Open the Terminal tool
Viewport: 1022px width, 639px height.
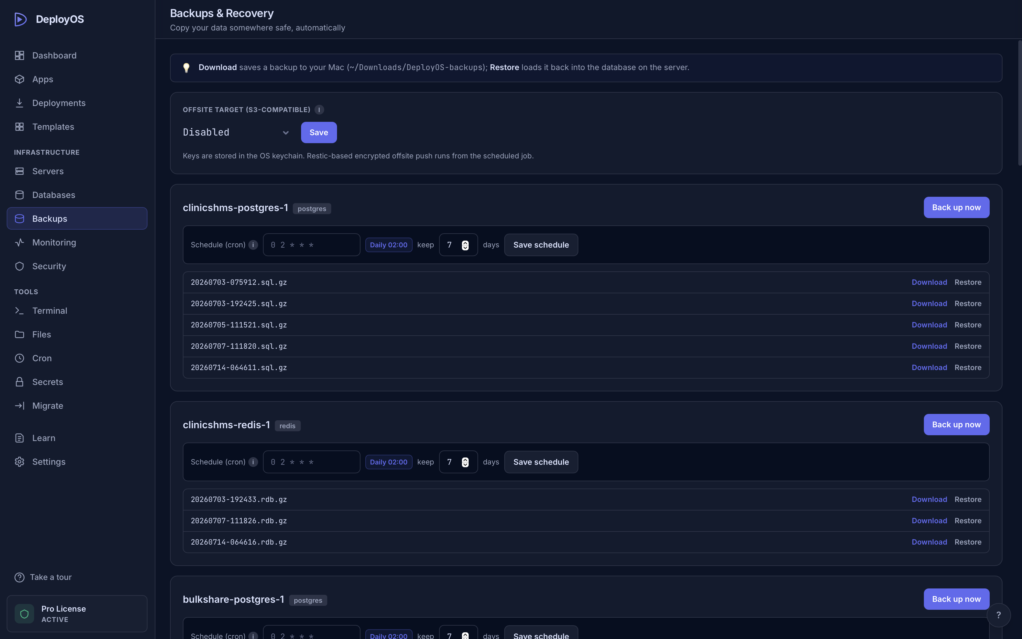(x=77, y=311)
